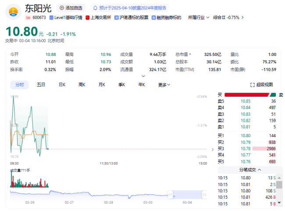Click the 03-03 date on timeline
Viewport: 285px width, 211px height.
148,203
